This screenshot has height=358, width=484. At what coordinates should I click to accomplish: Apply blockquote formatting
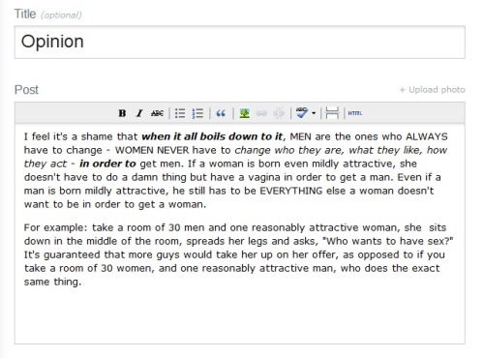(221, 113)
